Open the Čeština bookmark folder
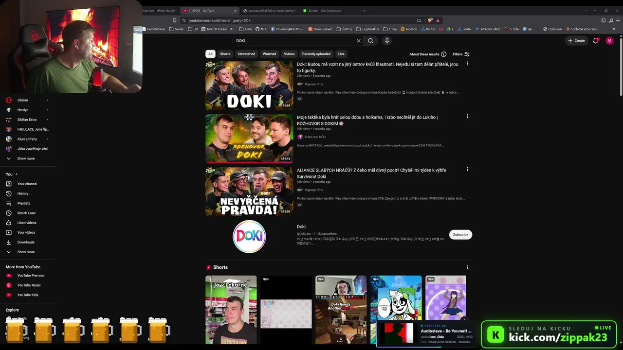This screenshot has width=623, height=350. pos(344,29)
